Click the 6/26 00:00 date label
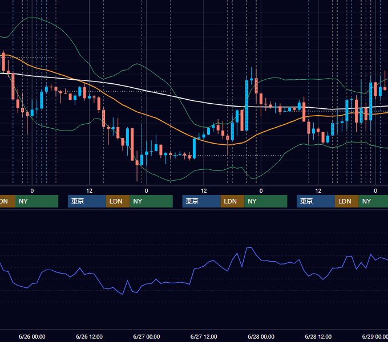The width and height of the screenshot is (388, 342). [x=32, y=336]
